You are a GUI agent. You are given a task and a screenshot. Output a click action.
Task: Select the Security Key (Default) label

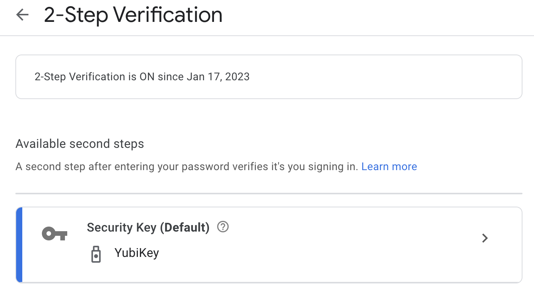148,228
